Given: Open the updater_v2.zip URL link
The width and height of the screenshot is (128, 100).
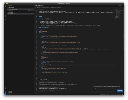Looking at the screenshot, I should click(x=63, y=43).
